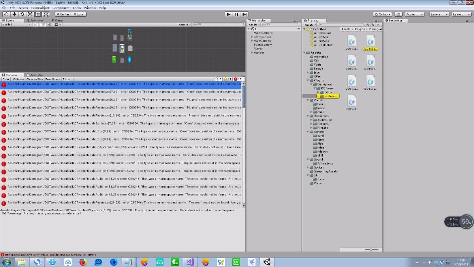
Task: Switch to the Game tab
Action: click(x=58, y=21)
